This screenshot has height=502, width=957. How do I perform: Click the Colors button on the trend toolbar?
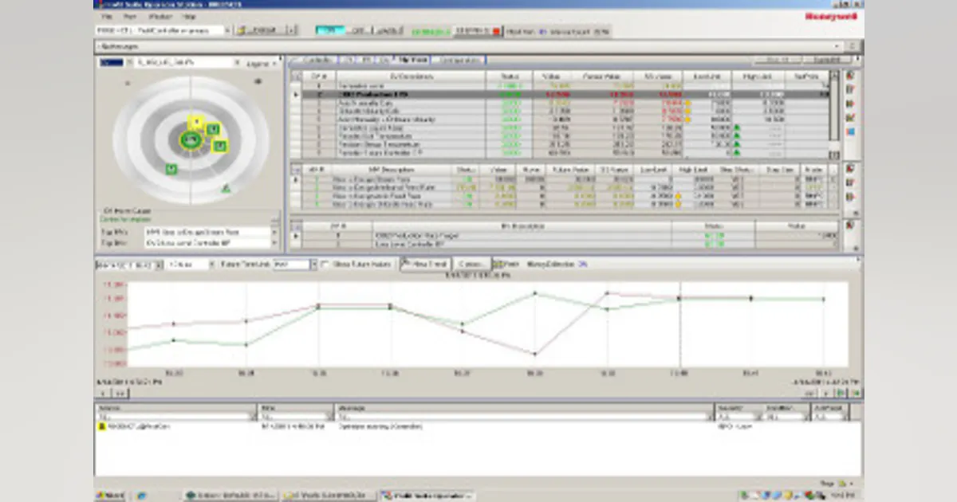[471, 265]
